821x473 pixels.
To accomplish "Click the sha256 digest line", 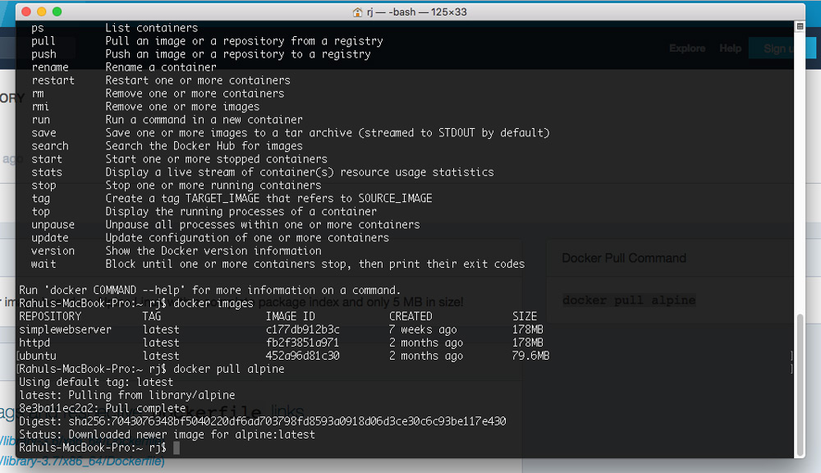I will point(263,421).
